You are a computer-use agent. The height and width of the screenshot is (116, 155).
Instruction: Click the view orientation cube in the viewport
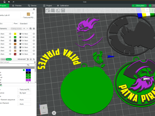[x=44, y=109]
